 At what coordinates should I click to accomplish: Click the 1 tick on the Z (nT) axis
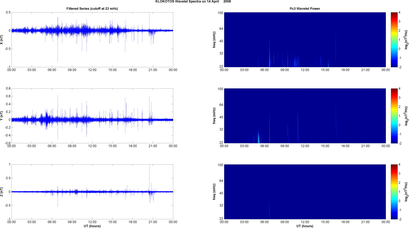(x=10, y=165)
